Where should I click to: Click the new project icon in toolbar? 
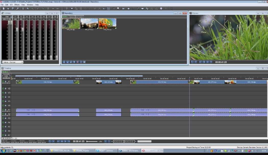[x=4, y=8]
